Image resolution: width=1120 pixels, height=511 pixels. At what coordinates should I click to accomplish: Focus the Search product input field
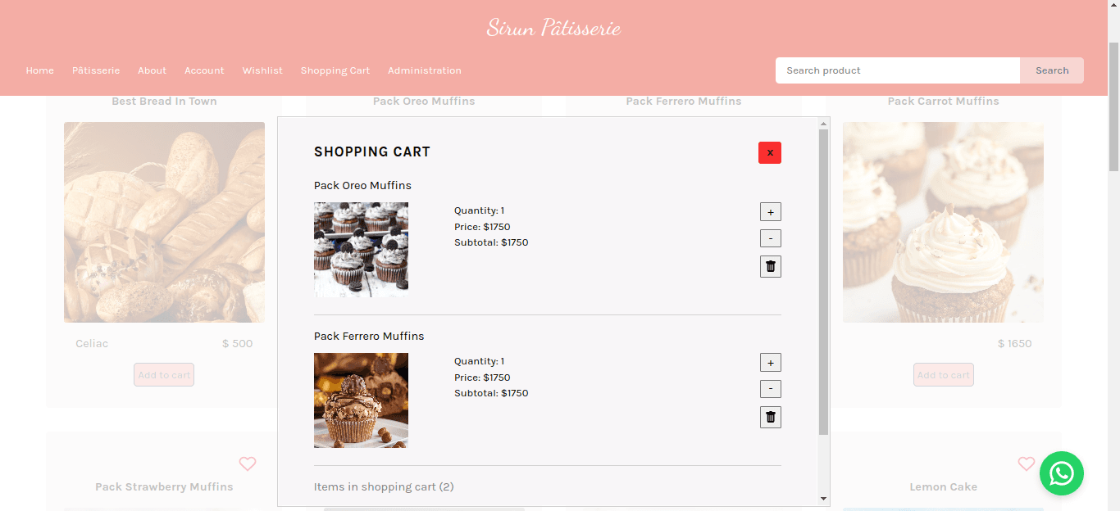pyautogui.click(x=897, y=70)
